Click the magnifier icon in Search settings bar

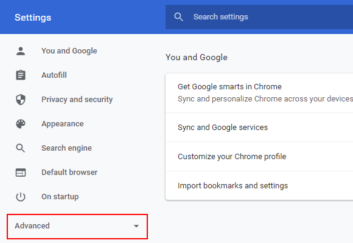pos(178,17)
